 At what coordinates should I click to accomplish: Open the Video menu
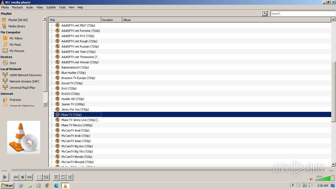[40, 7]
